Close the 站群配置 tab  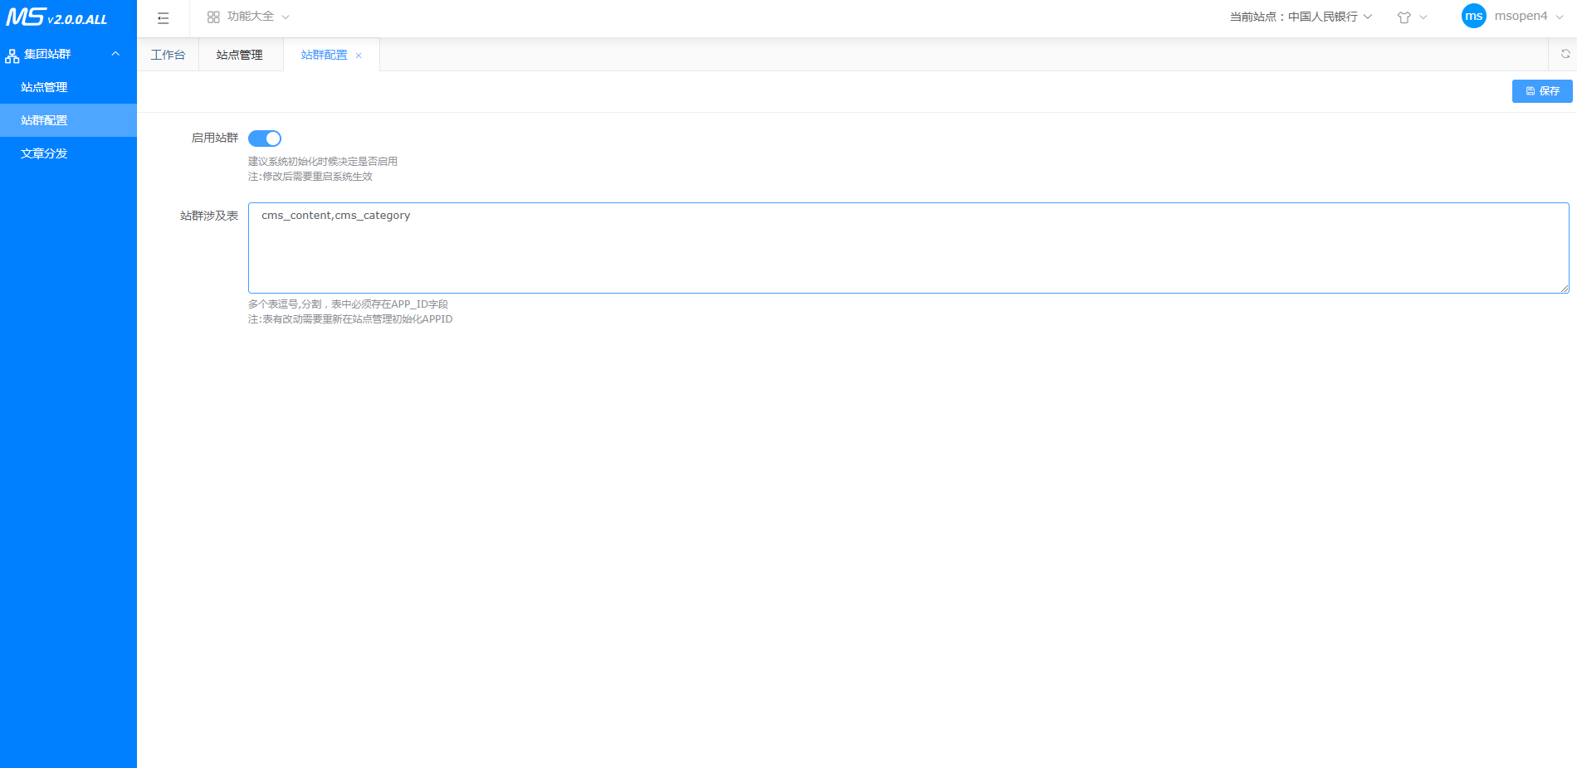[x=359, y=56]
